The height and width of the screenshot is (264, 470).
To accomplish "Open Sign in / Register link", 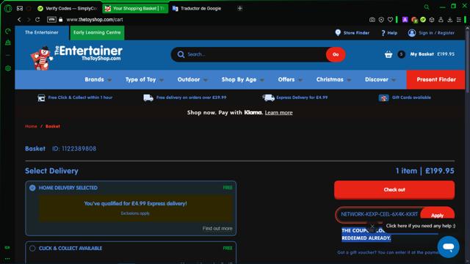I will [436, 33].
